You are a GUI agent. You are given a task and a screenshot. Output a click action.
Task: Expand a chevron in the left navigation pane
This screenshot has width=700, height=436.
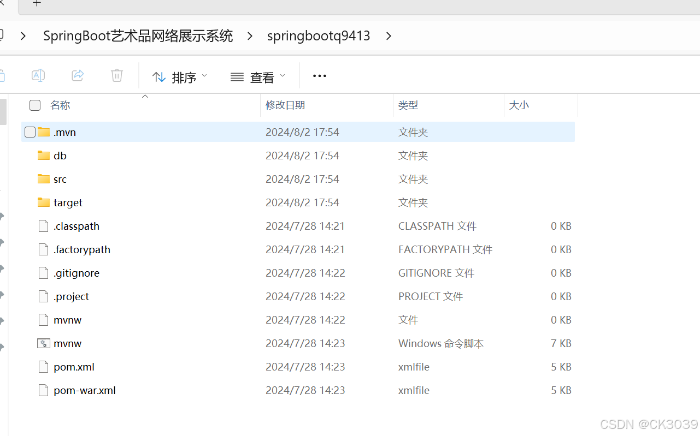point(2,216)
